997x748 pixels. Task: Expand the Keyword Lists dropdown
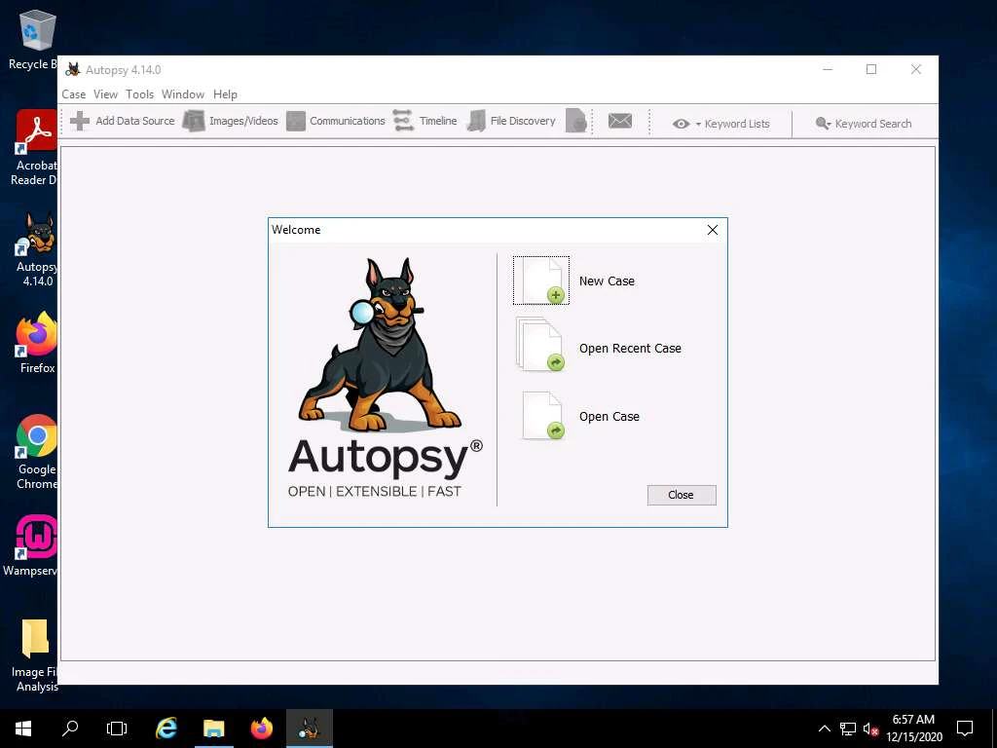click(721, 124)
